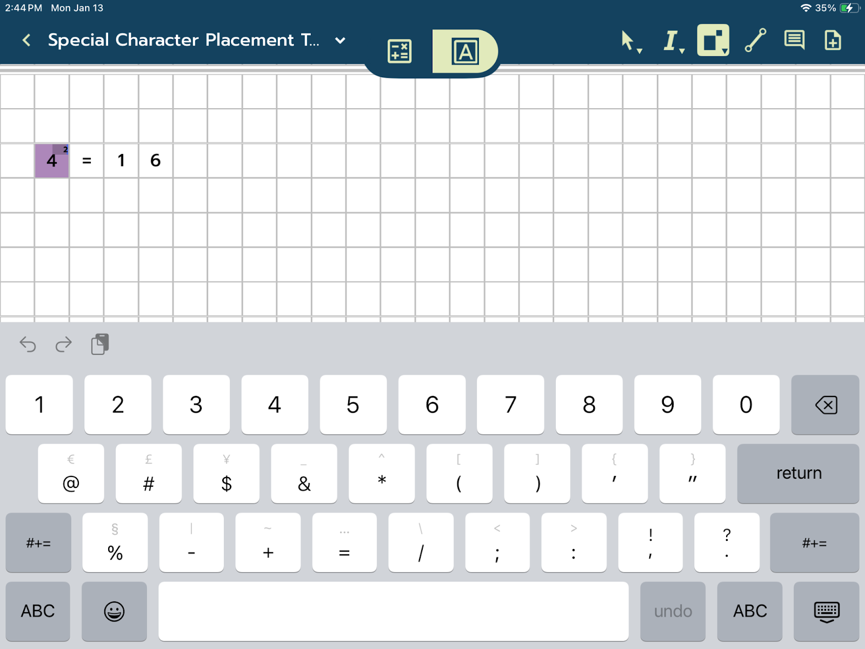This screenshot has height=649, width=865.
Task: Hide the keyboard with dismiss icon
Action: 826,611
